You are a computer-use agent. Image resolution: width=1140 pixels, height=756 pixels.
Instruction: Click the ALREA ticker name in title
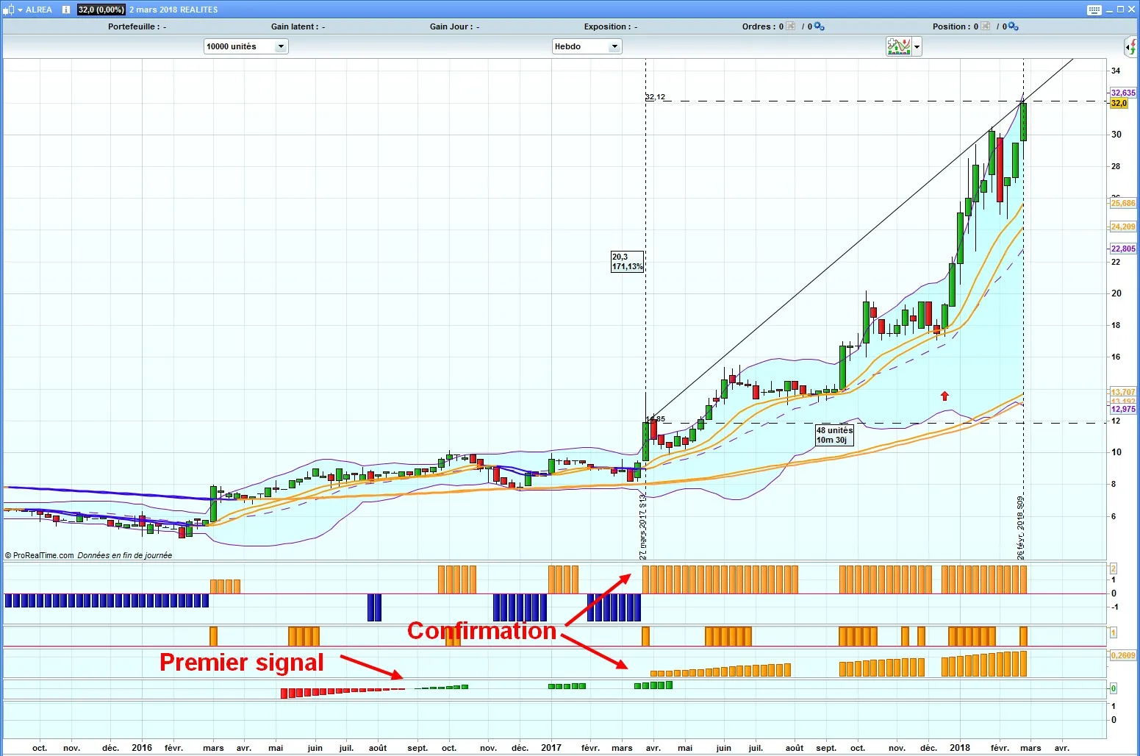(x=39, y=10)
